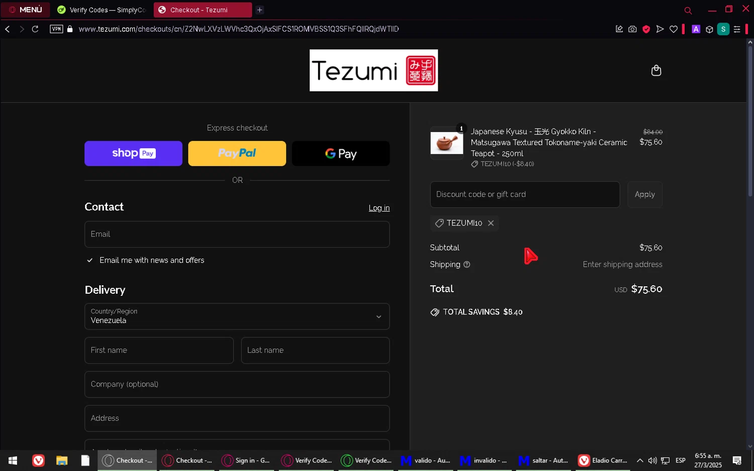This screenshot has height=471, width=754.
Task: Open the blank document taskbar icon
Action: [85, 460]
